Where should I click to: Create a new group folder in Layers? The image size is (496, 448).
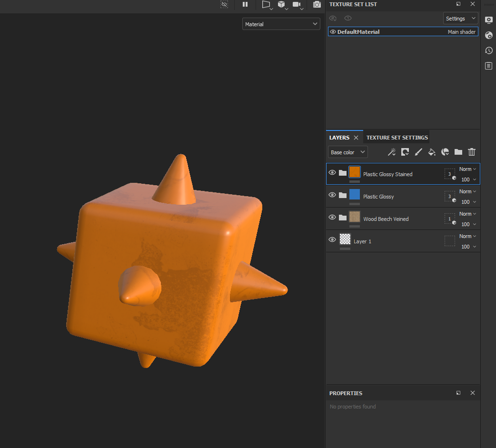458,152
